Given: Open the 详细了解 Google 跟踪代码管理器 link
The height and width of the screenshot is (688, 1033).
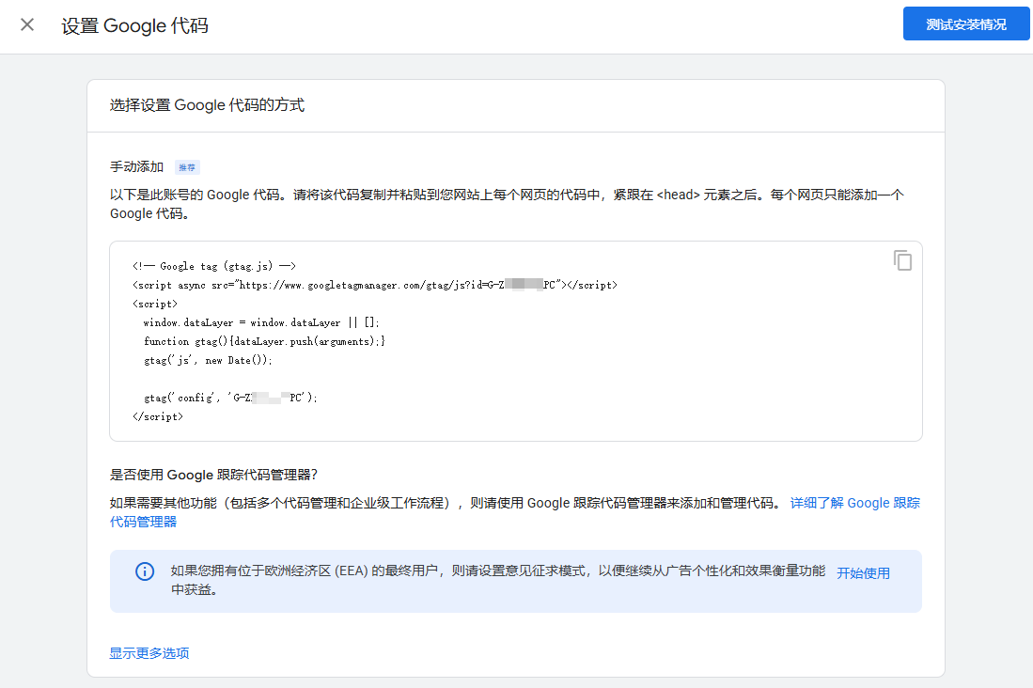Looking at the screenshot, I should [854, 503].
